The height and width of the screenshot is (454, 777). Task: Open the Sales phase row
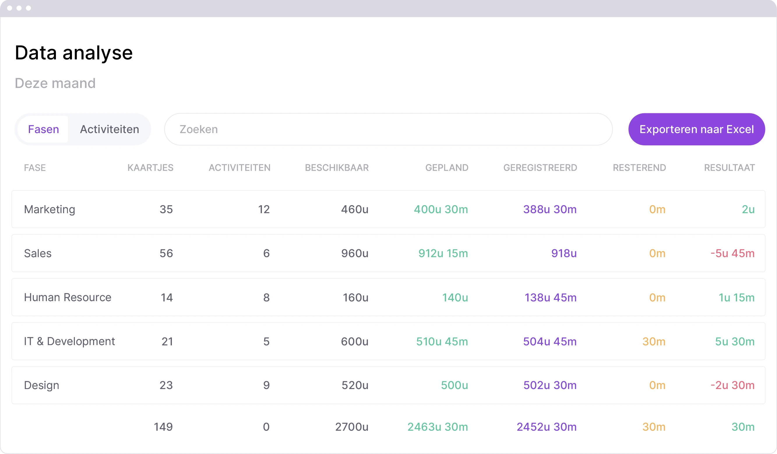coord(389,253)
